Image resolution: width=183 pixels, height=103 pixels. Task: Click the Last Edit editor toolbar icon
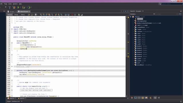[x=29, y=15]
